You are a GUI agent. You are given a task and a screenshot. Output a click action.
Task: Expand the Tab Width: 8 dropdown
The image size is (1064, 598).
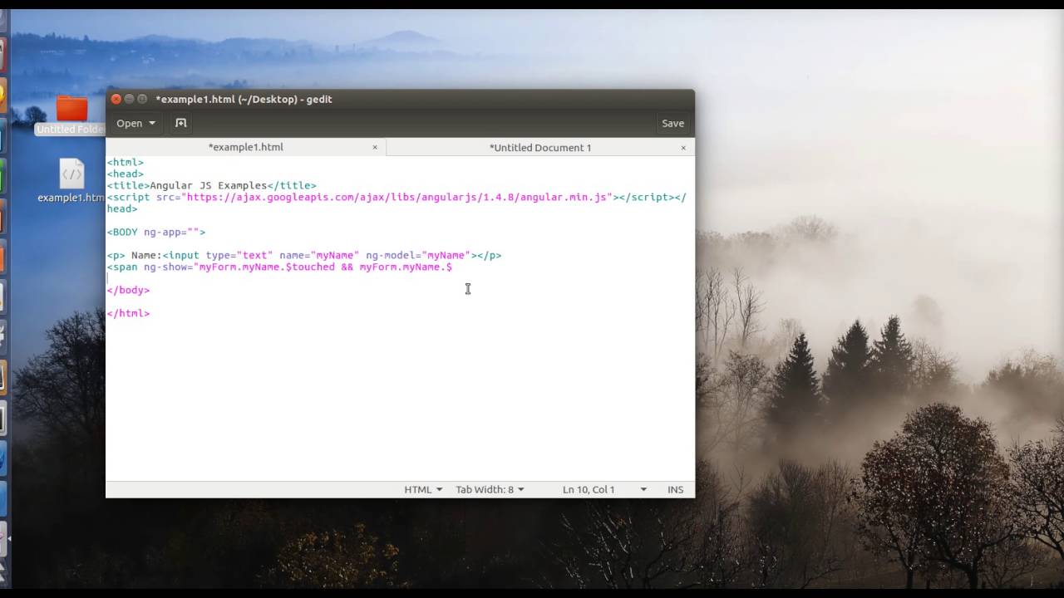490,489
